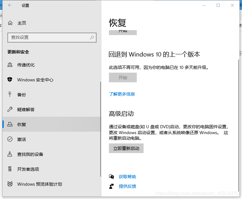Click the Windows 安全中心 shield icon
Viewport: 242px width, 199px height.
(x=10, y=79)
